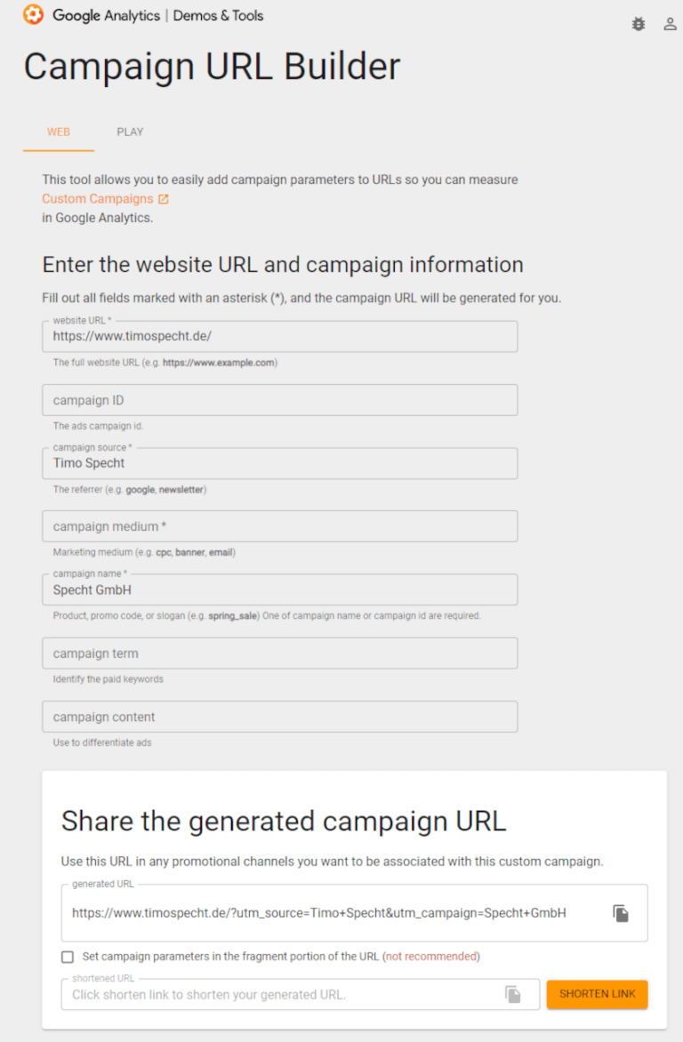683x1042 pixels.
Task: Enable fragment portion campaign parameters checkbox
Action: tap(68, 957)
